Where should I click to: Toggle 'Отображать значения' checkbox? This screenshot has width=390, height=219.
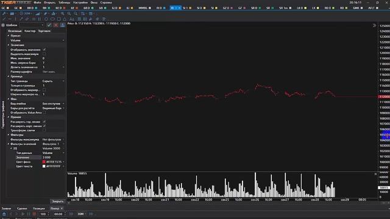tap(44, 50)
